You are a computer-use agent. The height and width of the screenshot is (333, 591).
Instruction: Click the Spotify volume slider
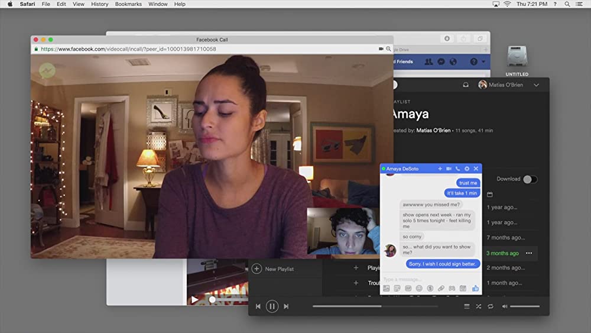pyautogui.click(x=524, y=306)
